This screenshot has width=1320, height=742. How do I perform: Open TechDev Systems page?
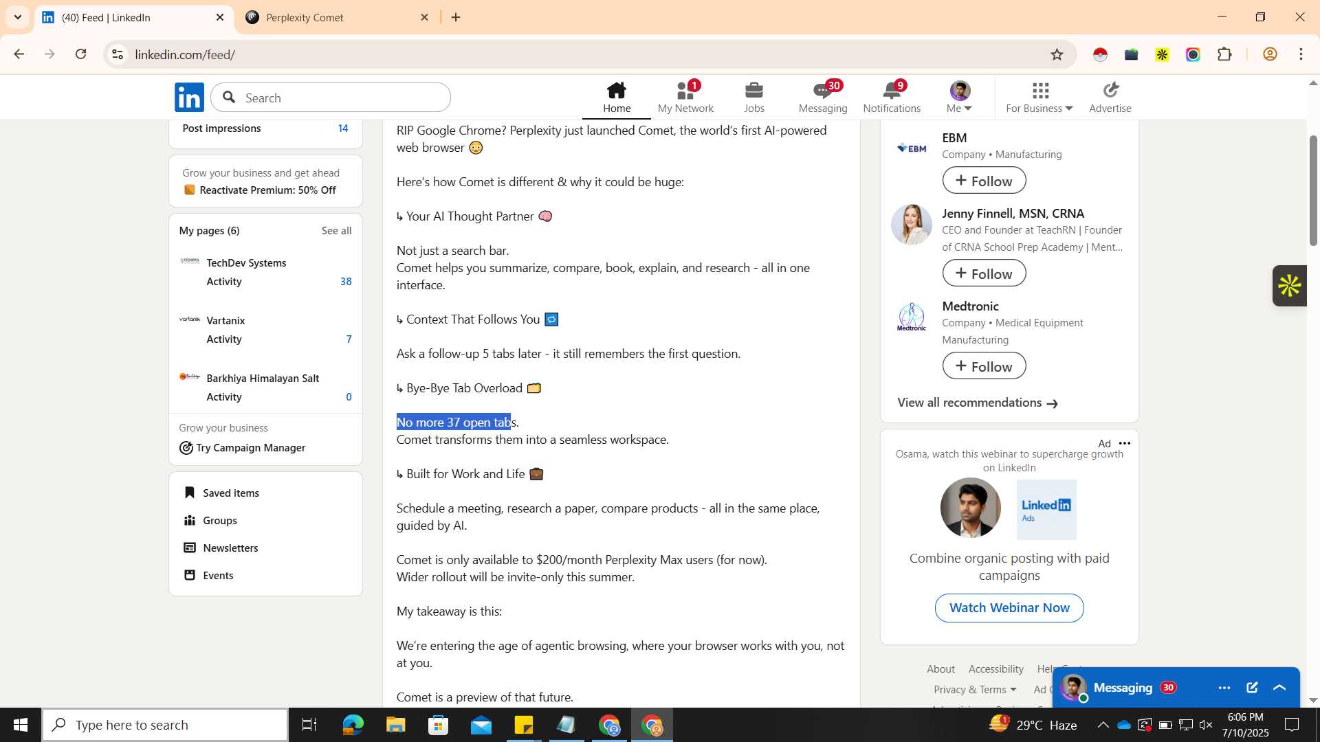coord(246,263)
